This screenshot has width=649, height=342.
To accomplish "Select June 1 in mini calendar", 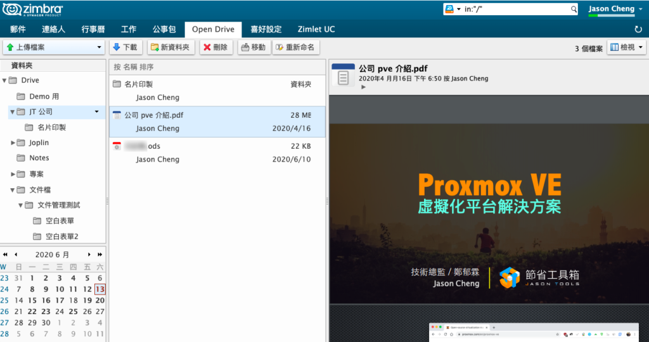I will point(32,278).
